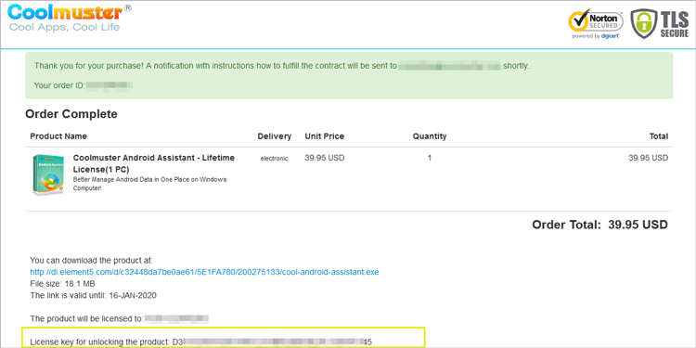Click the Quantity column header
696x348 pixels.
430,136
